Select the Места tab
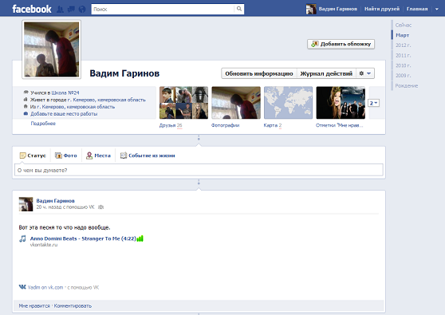This screenshot has width=445, height=315. pos(98,156)
